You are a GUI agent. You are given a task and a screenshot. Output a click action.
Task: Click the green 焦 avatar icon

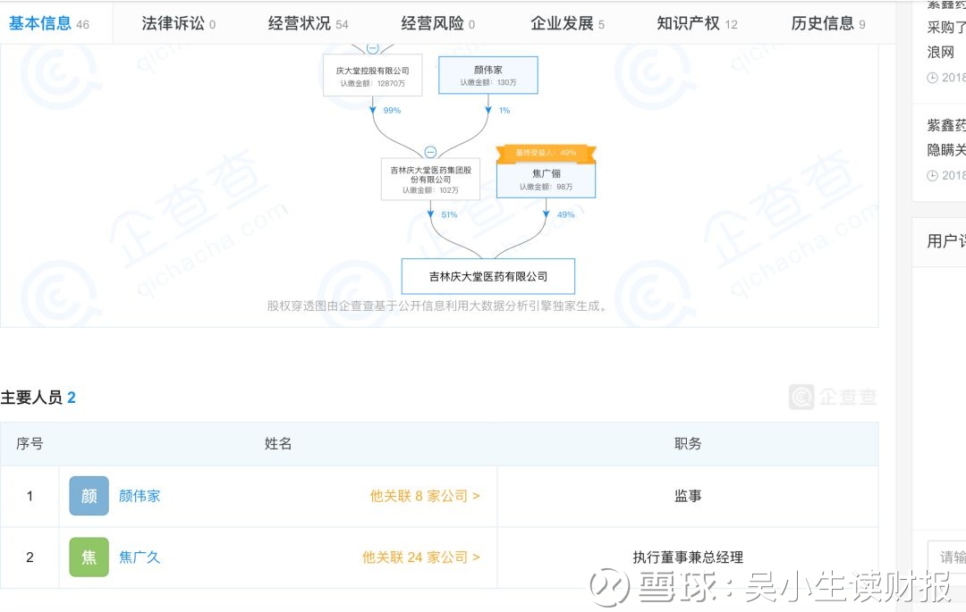(x=89, y=557)
